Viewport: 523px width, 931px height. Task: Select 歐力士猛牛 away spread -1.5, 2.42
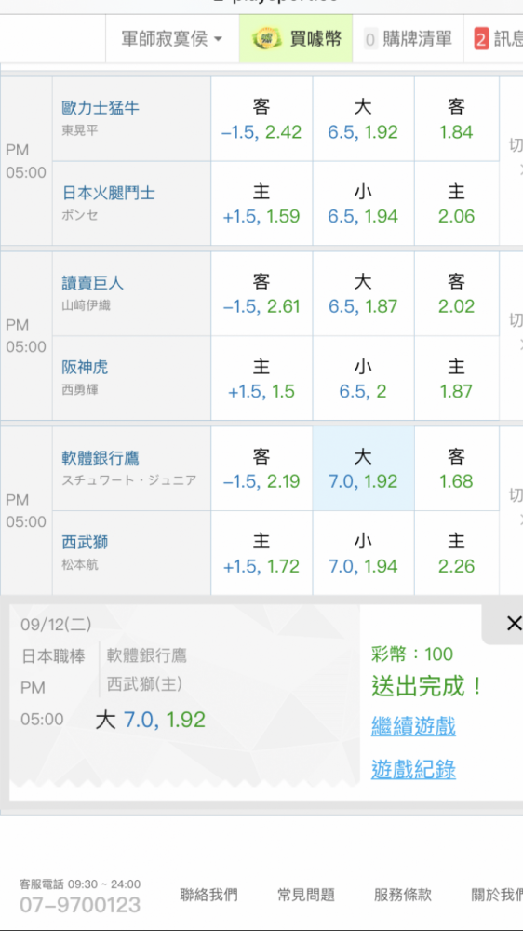[261, 119]
